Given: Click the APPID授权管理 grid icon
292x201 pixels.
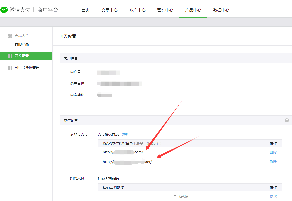Looking at the screenshot, I should click(10, 68).
